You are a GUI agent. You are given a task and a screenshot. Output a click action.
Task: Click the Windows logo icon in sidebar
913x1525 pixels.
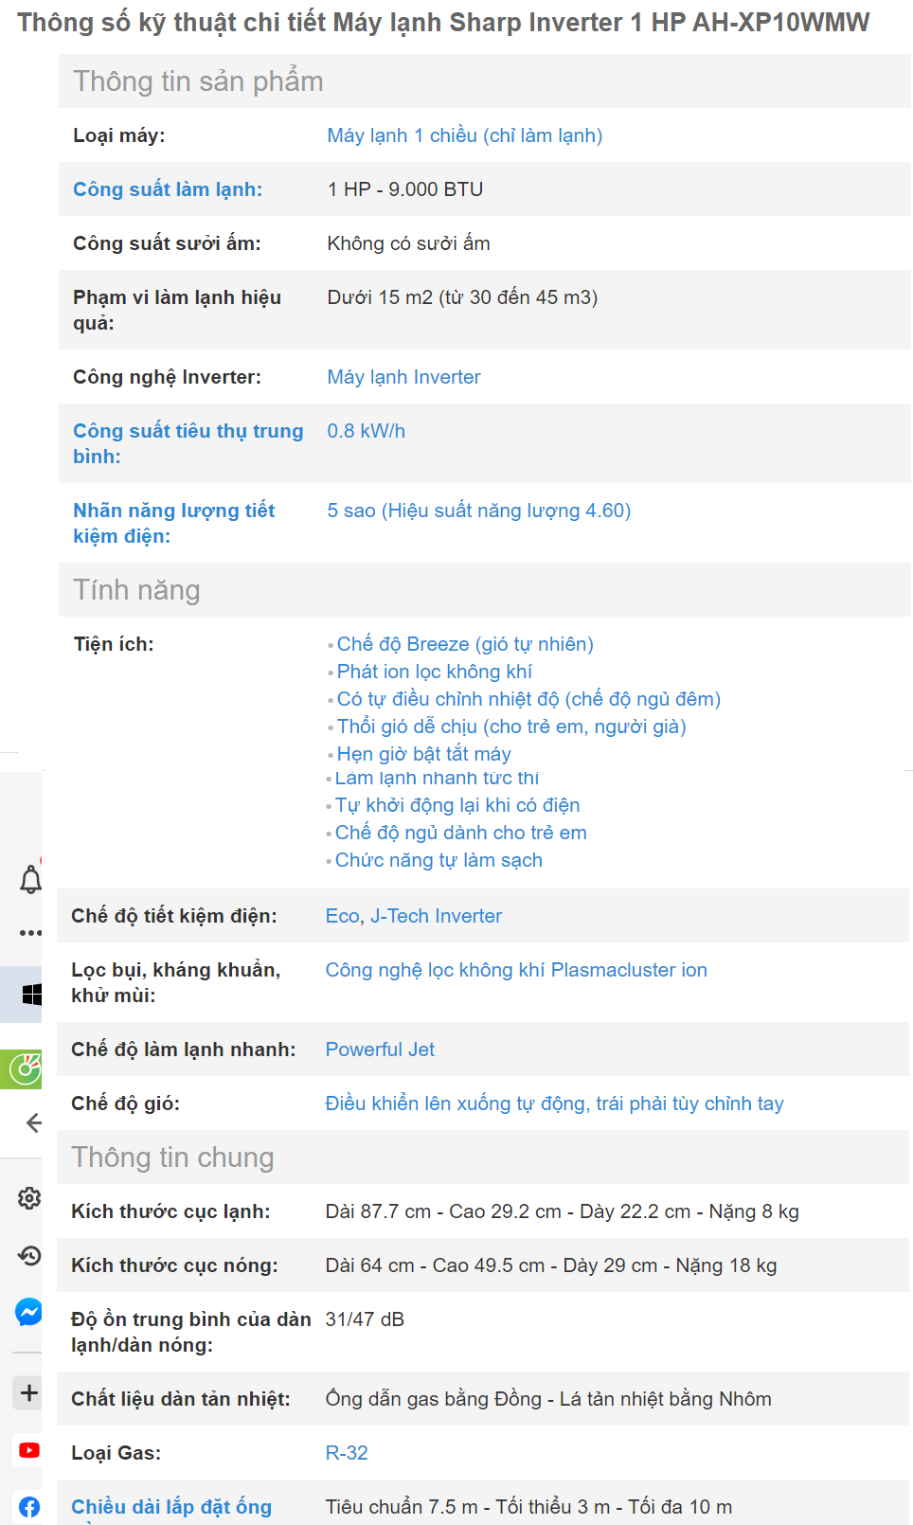pos(31,995)
